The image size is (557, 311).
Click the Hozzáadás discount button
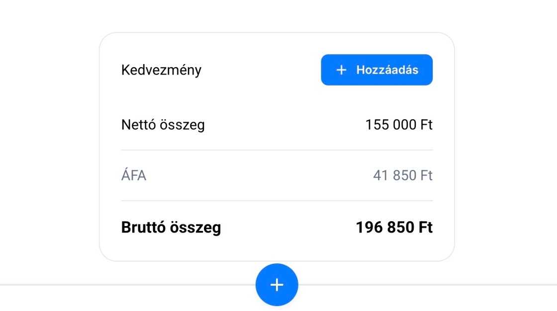pyautogui.click(x=376, y=70)
